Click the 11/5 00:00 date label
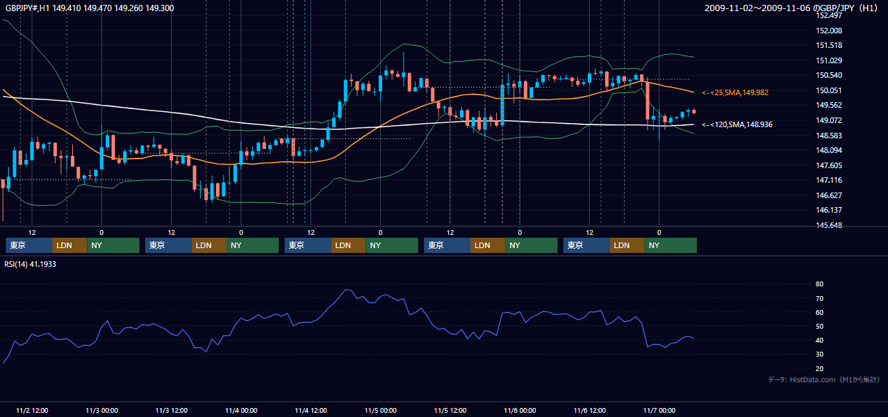 [380, 410]
